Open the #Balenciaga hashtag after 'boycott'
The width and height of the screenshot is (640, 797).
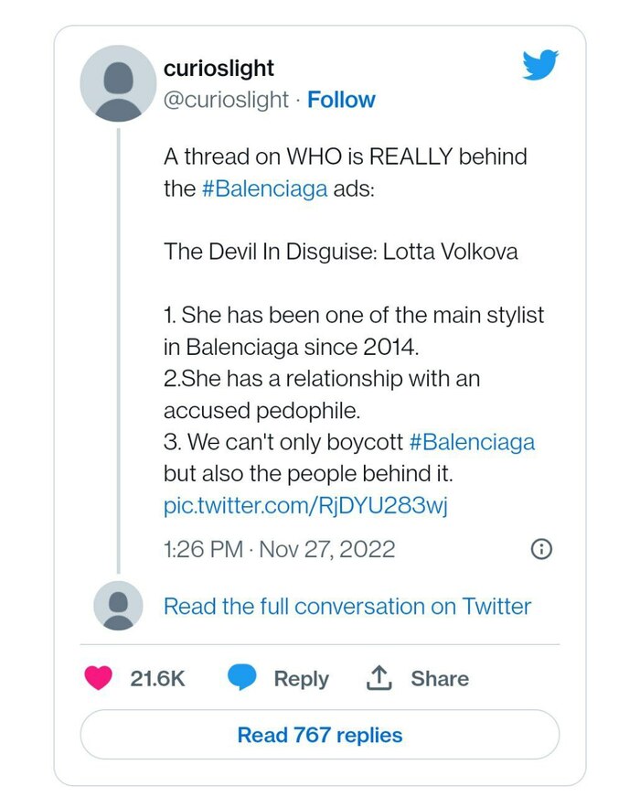(x=472, y=442)
